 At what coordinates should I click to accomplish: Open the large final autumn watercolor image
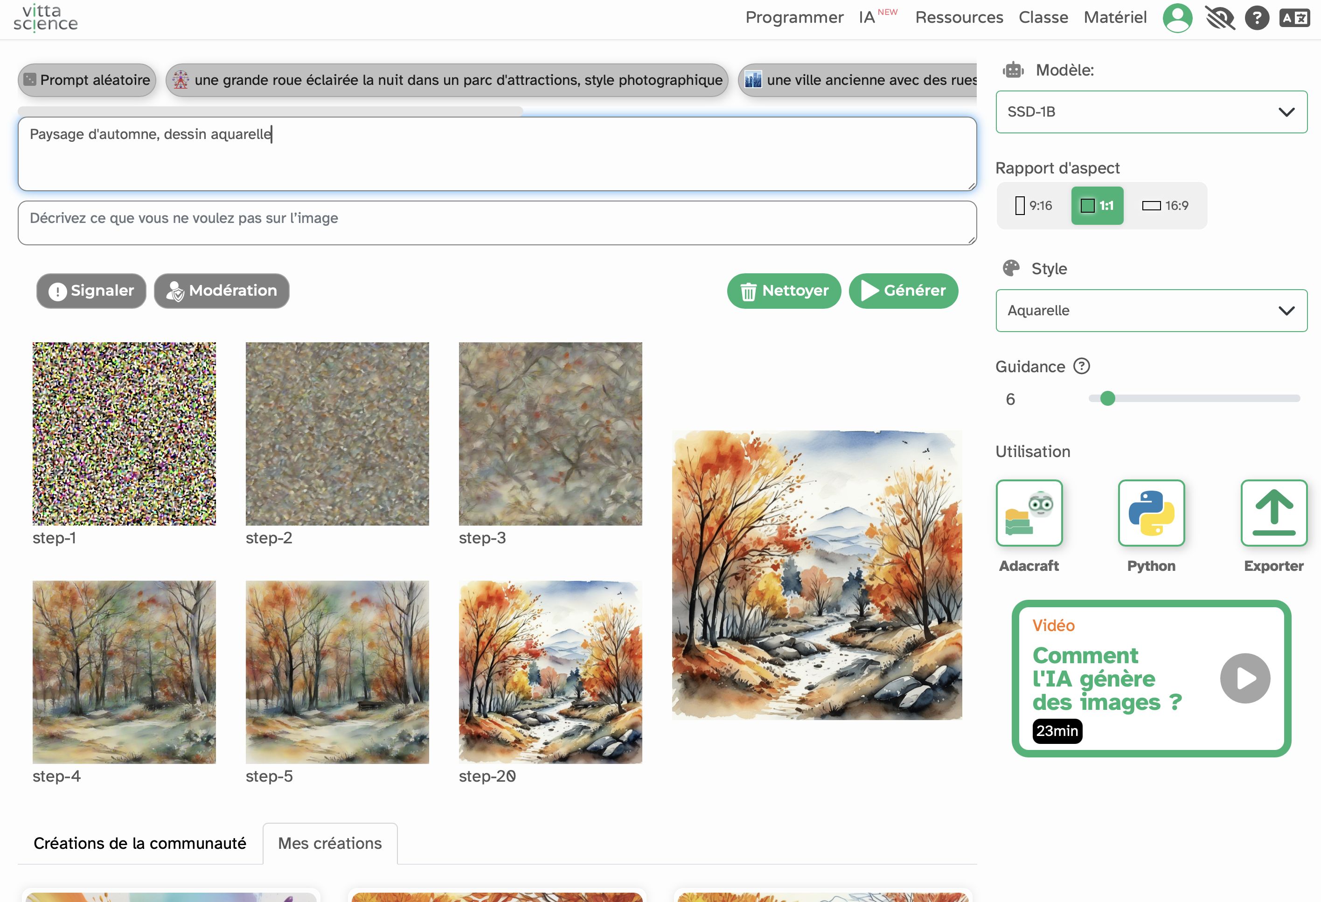(817, 575)
